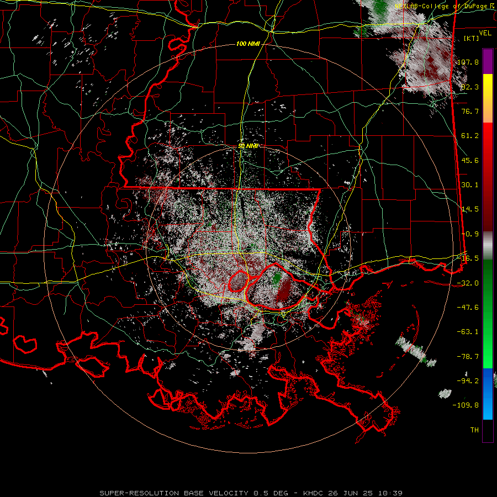This screenshot has height=497, width=497.
Task: Click the Super-Resolution Base Velocity caption
Action: tap(251, 493)
